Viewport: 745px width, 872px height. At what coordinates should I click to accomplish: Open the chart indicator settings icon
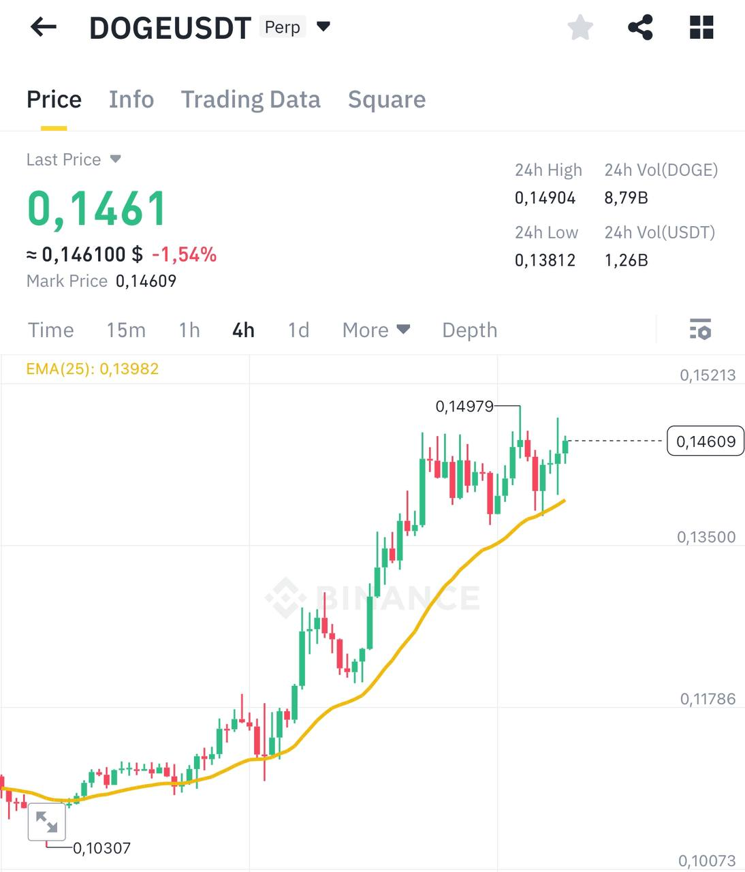coord(701,330)
